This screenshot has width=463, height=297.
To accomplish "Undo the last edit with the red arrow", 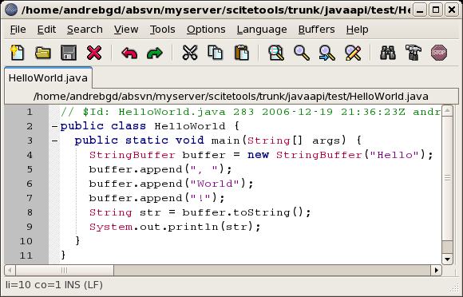I will (129, 53).
